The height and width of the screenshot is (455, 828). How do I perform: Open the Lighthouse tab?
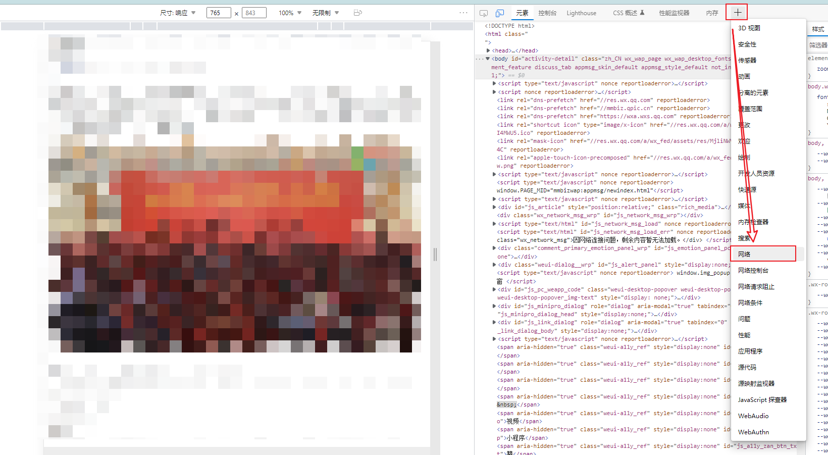pyautogui.click(x=581, y=13)
